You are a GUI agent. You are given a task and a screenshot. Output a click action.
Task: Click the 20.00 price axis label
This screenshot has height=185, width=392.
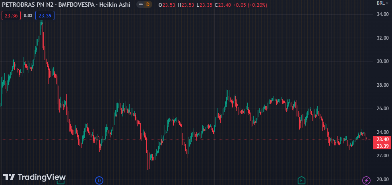click(x=382, y=179)
